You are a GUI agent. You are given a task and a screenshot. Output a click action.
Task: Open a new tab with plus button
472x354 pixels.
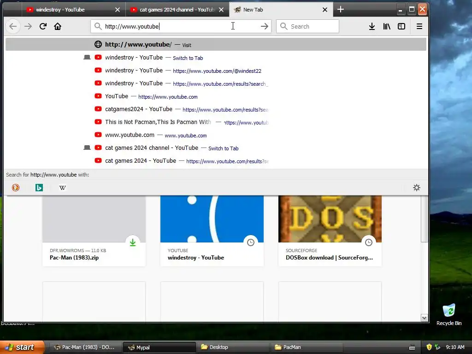(341, 9)
